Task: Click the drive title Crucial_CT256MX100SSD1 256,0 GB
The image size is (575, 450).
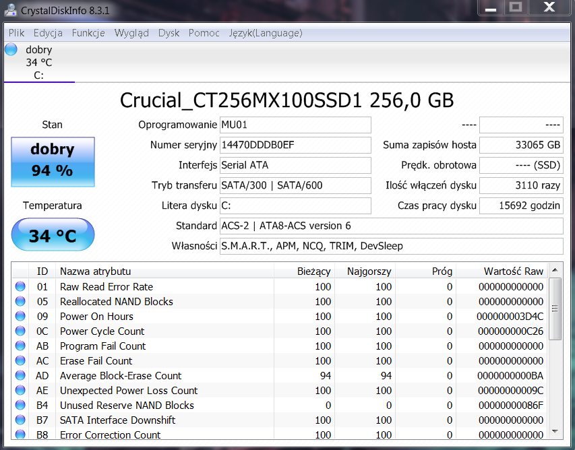Action: [286, 100]
